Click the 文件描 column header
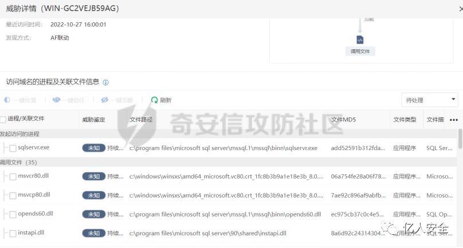The width and height of the screenshot is (463, 248). (435, 120)
